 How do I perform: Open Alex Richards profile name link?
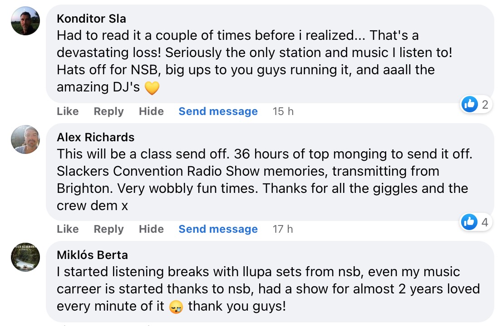coord(95,137)
